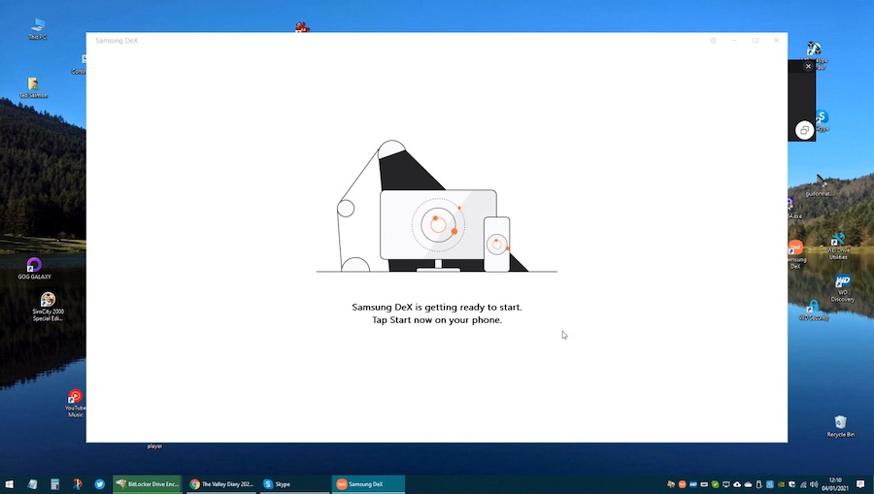Click the USB safely remove hardware tray icon
The height and width of the screenshot is (494, 874).
759,484
